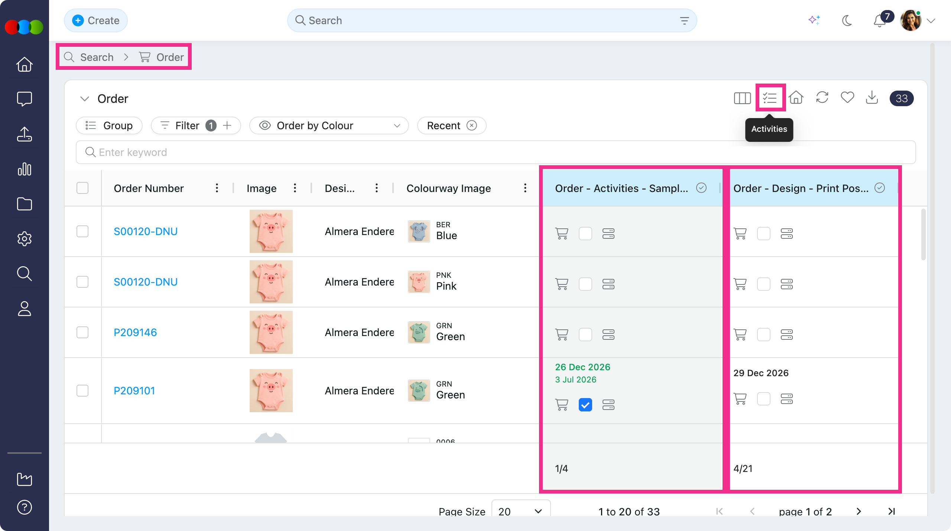Check the Sample activity checkbox in Blue row

(585, 234)
